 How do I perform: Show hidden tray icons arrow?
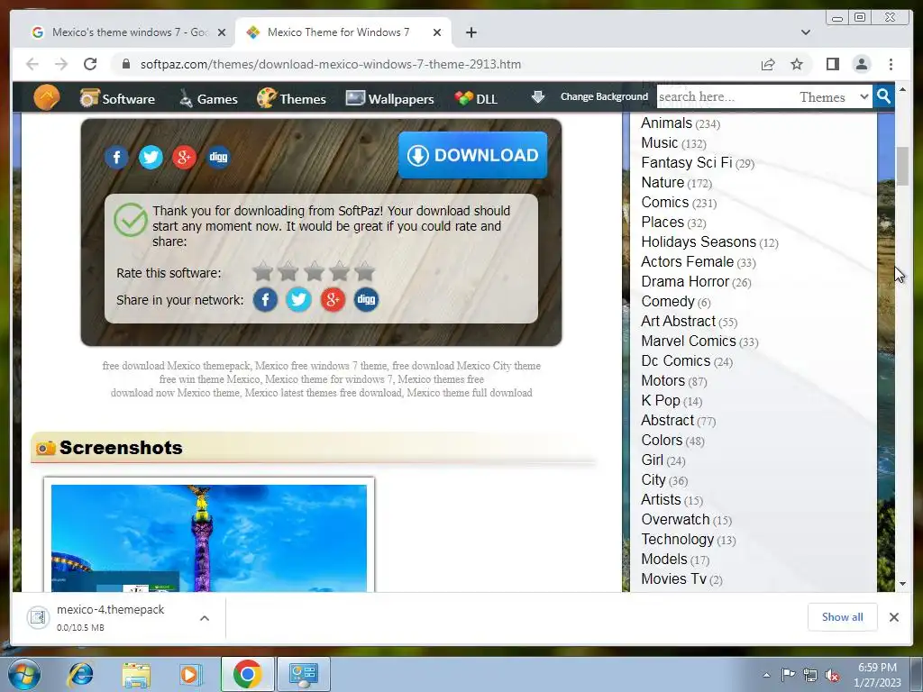(766, 675)
